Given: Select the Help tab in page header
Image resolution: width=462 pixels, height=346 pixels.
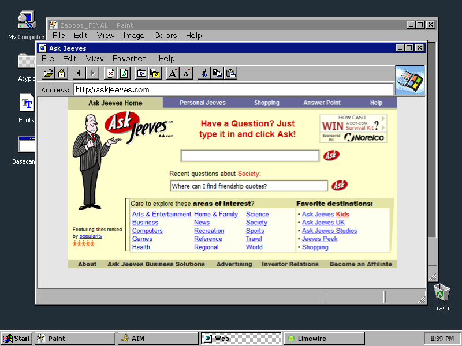Looking at the screenshot, I should 376,103.
